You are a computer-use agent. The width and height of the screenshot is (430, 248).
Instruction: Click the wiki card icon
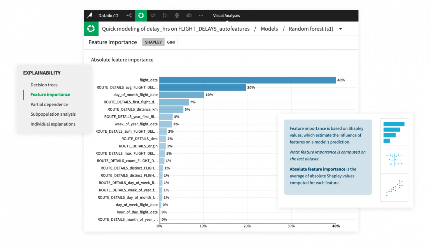point(177,15)
